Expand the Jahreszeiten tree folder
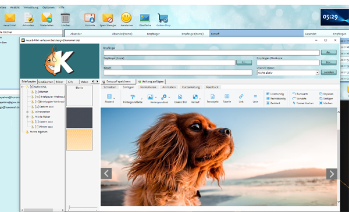This screenshot has height=212, width=349. (x=27, y=112)
